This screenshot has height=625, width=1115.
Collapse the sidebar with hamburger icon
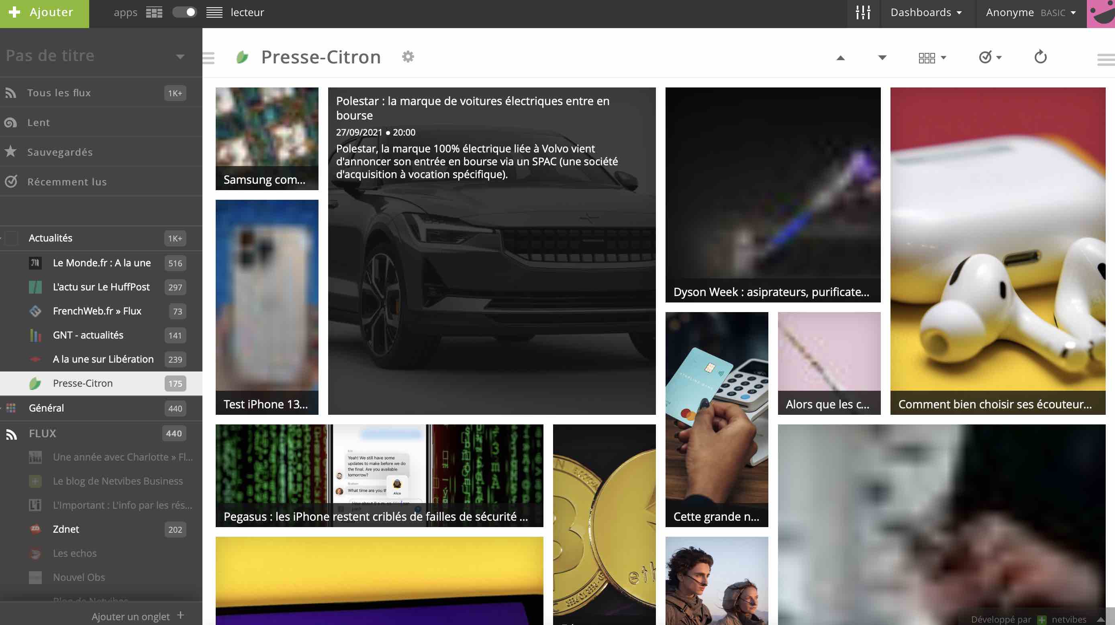click(208, 57)
